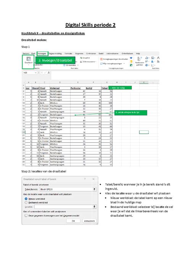
Task: Switch to the Formules tab
Action: [x=68, y=53]
